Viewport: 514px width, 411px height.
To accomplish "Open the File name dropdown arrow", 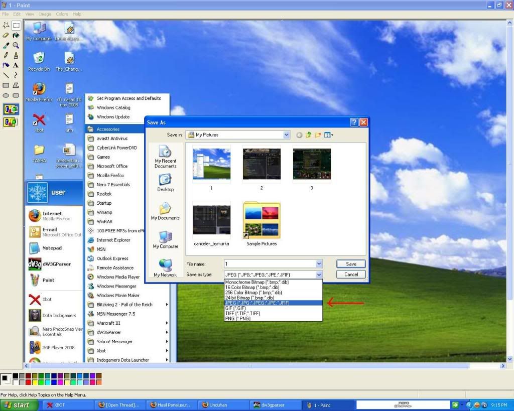I will (319, 264).
